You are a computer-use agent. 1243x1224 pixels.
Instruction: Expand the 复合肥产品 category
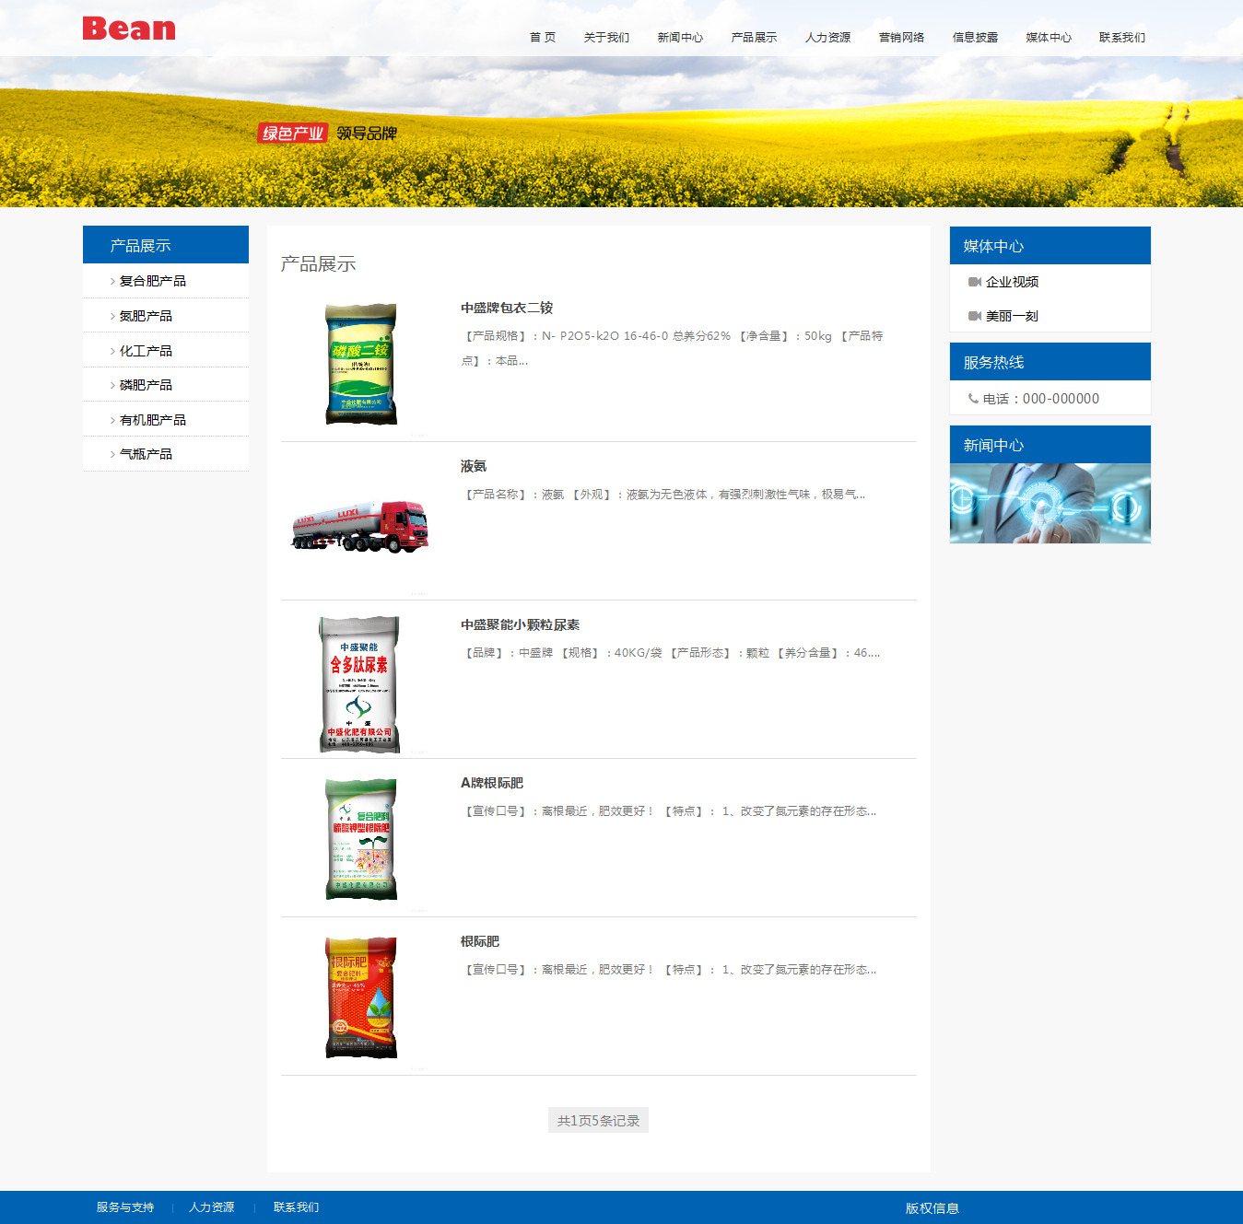pyautogui.click(x=152, y=281)
